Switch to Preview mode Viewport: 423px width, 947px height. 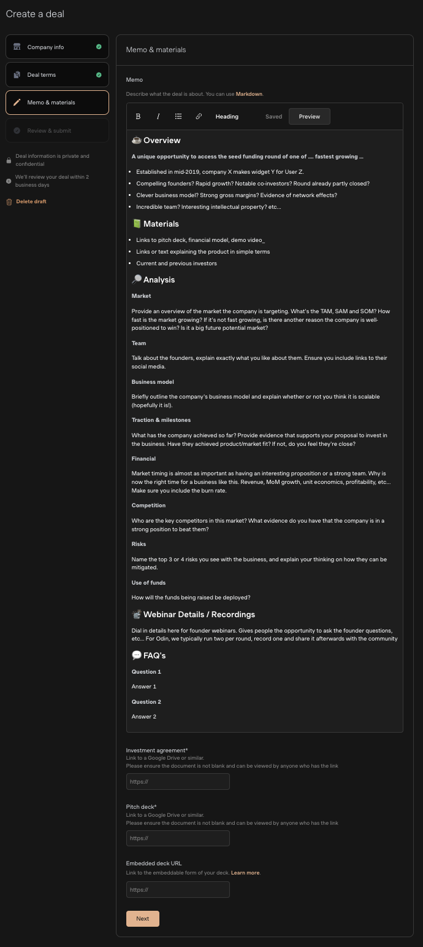pyautogui.click(x=309, y=116)
